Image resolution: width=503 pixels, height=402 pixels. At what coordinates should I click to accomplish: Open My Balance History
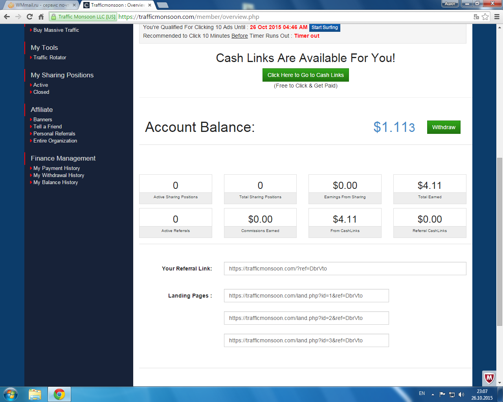pyautogui.click(x=55, y=182)
